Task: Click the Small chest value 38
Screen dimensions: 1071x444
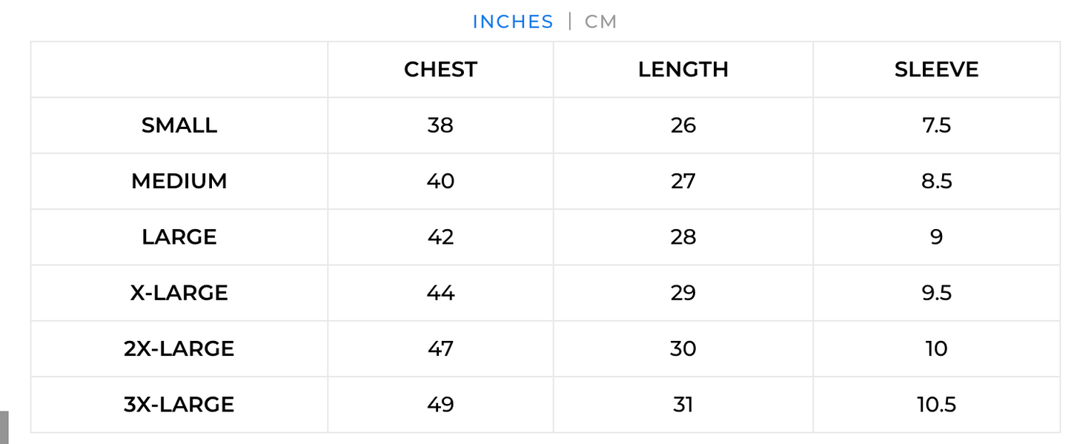Action: [440, 125]
